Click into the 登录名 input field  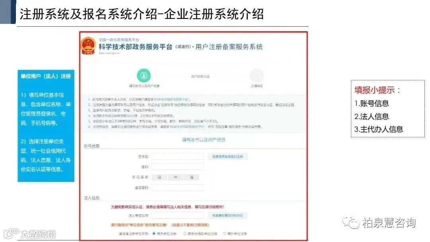[x=178, y=156]
